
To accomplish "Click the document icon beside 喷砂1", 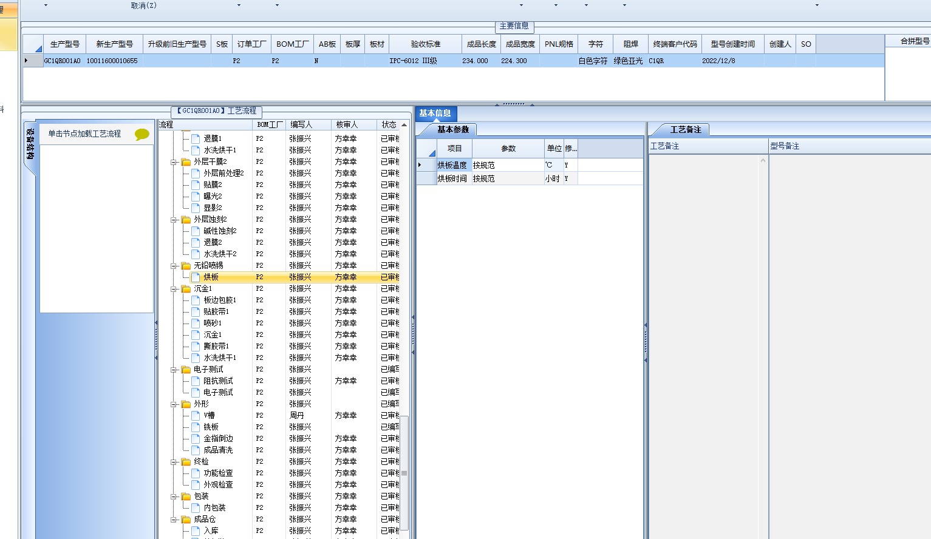I will 196,323.
